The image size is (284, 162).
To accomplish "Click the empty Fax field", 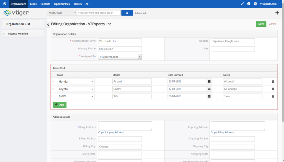I will coord(233,49).
